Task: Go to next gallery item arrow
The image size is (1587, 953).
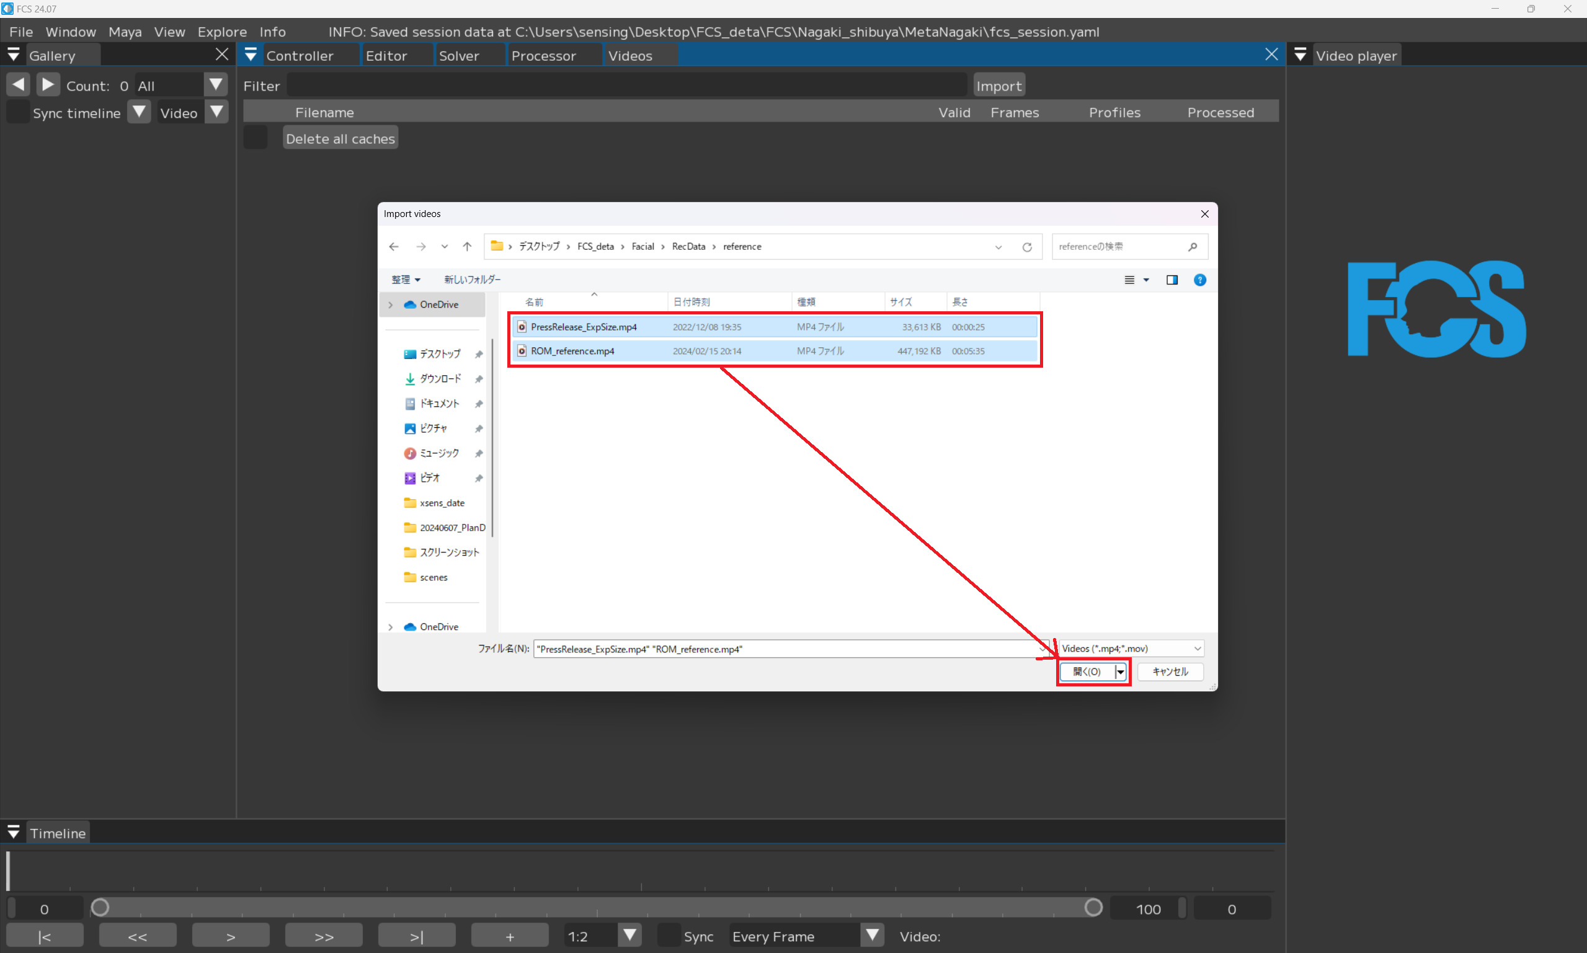Action: pos(48,85)
